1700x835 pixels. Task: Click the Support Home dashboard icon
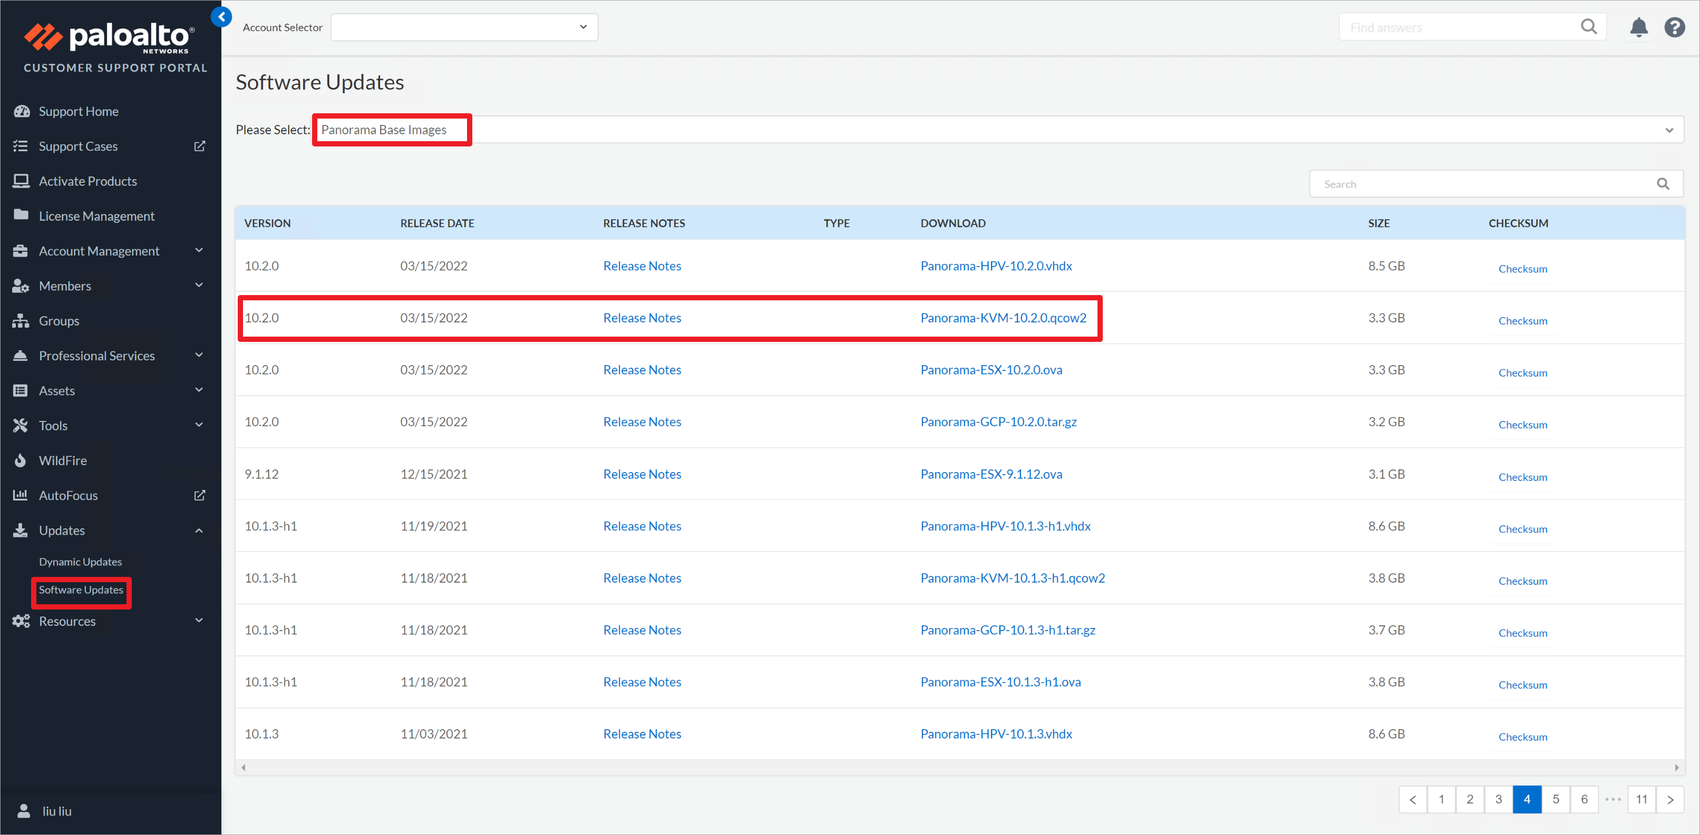[x=21, y=111]
